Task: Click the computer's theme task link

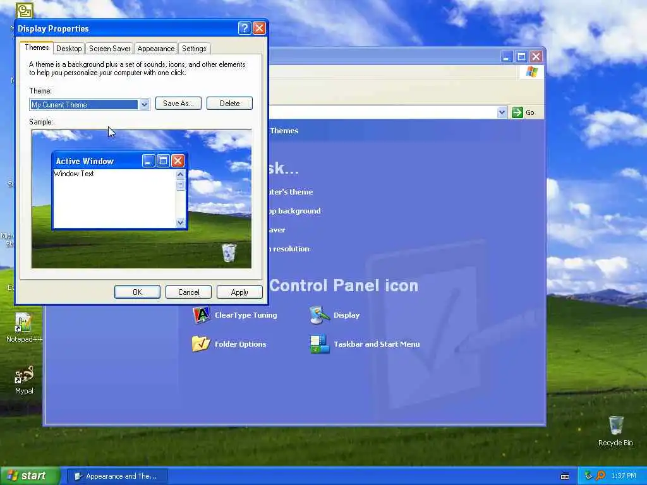Action: tap(291, 192)
